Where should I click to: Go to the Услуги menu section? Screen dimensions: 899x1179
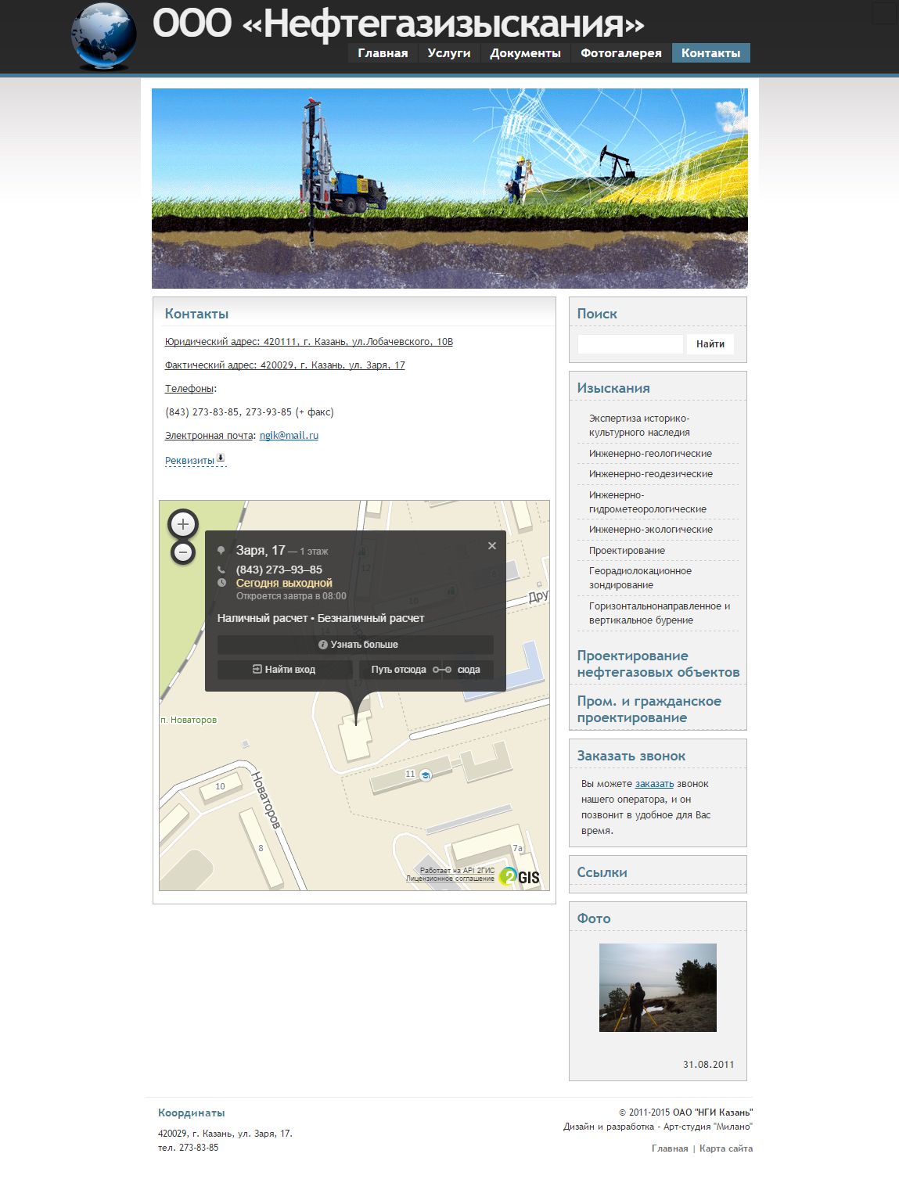[x=449, y=53]
